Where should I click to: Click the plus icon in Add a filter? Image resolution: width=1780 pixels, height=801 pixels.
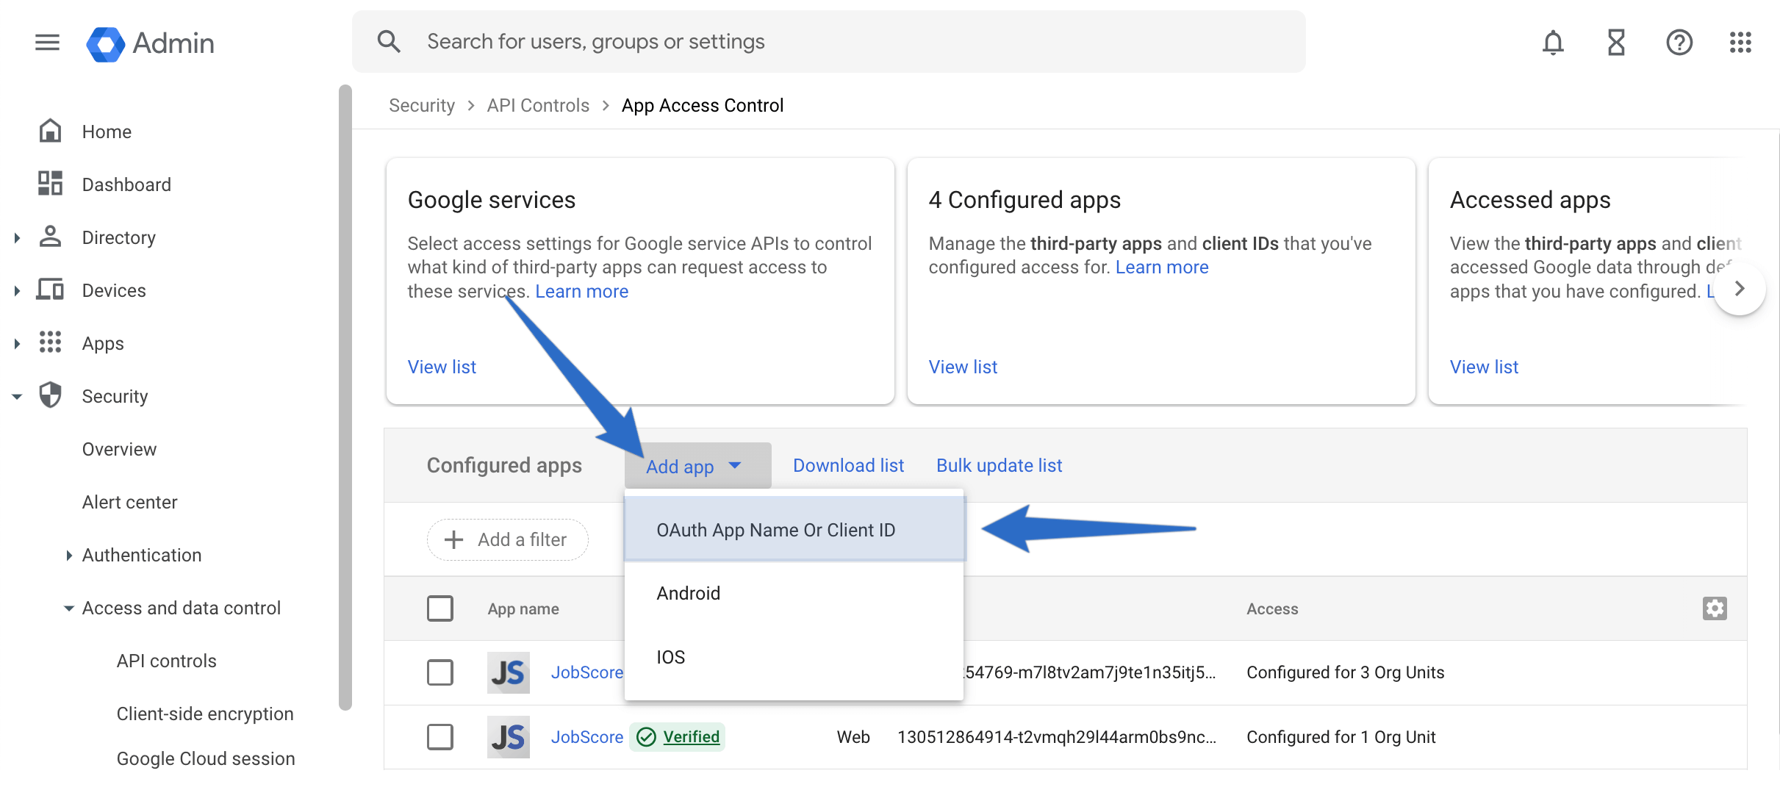pos(454,539)
